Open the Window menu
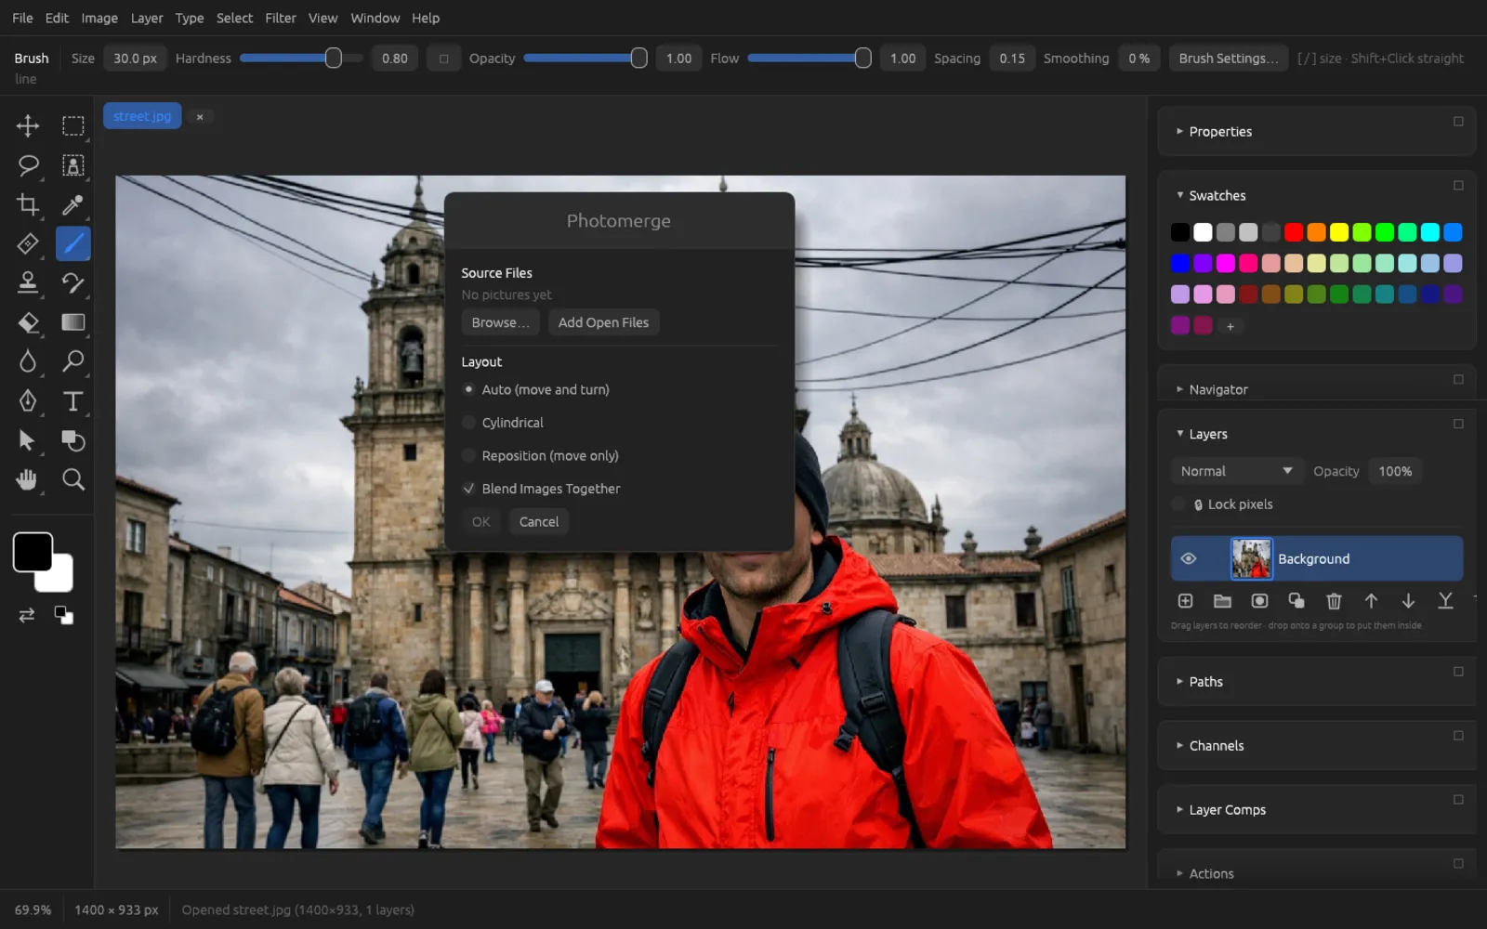1487x929 pixels. point(375,18)
